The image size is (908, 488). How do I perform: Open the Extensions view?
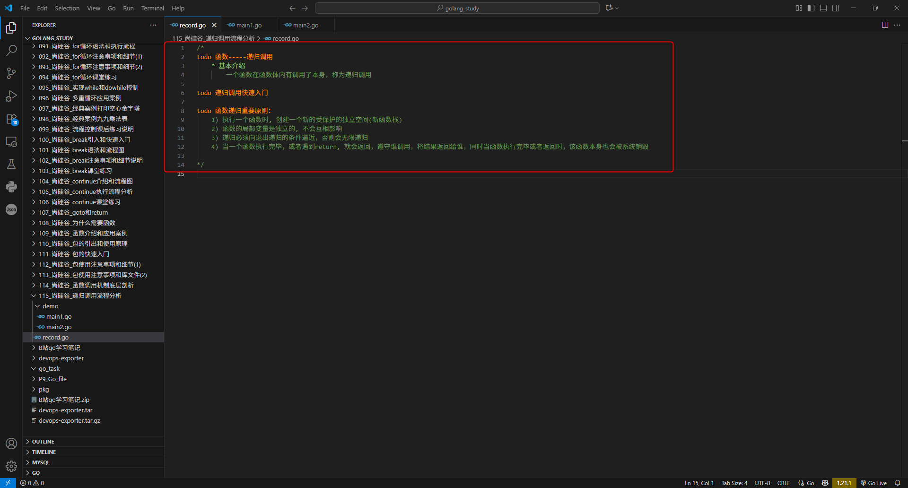(x=11, y=119)
